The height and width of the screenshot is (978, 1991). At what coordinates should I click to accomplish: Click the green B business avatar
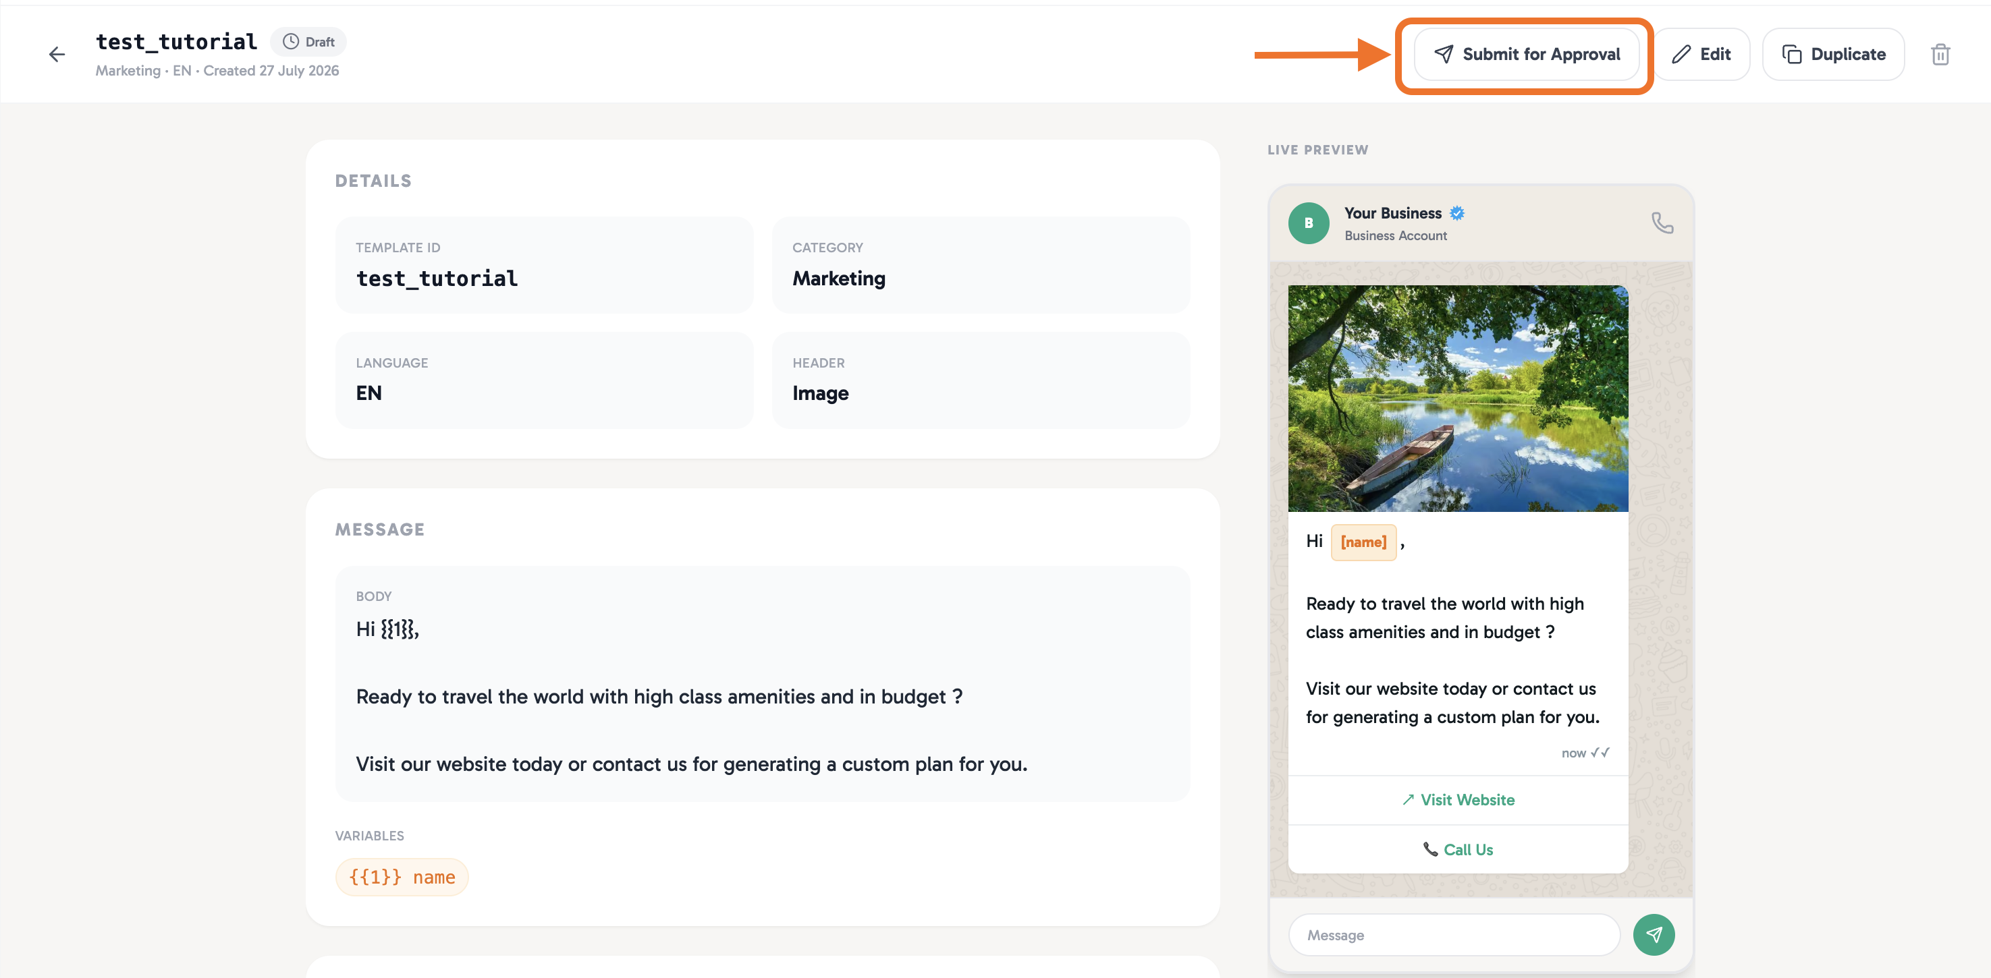(1309, 223)
